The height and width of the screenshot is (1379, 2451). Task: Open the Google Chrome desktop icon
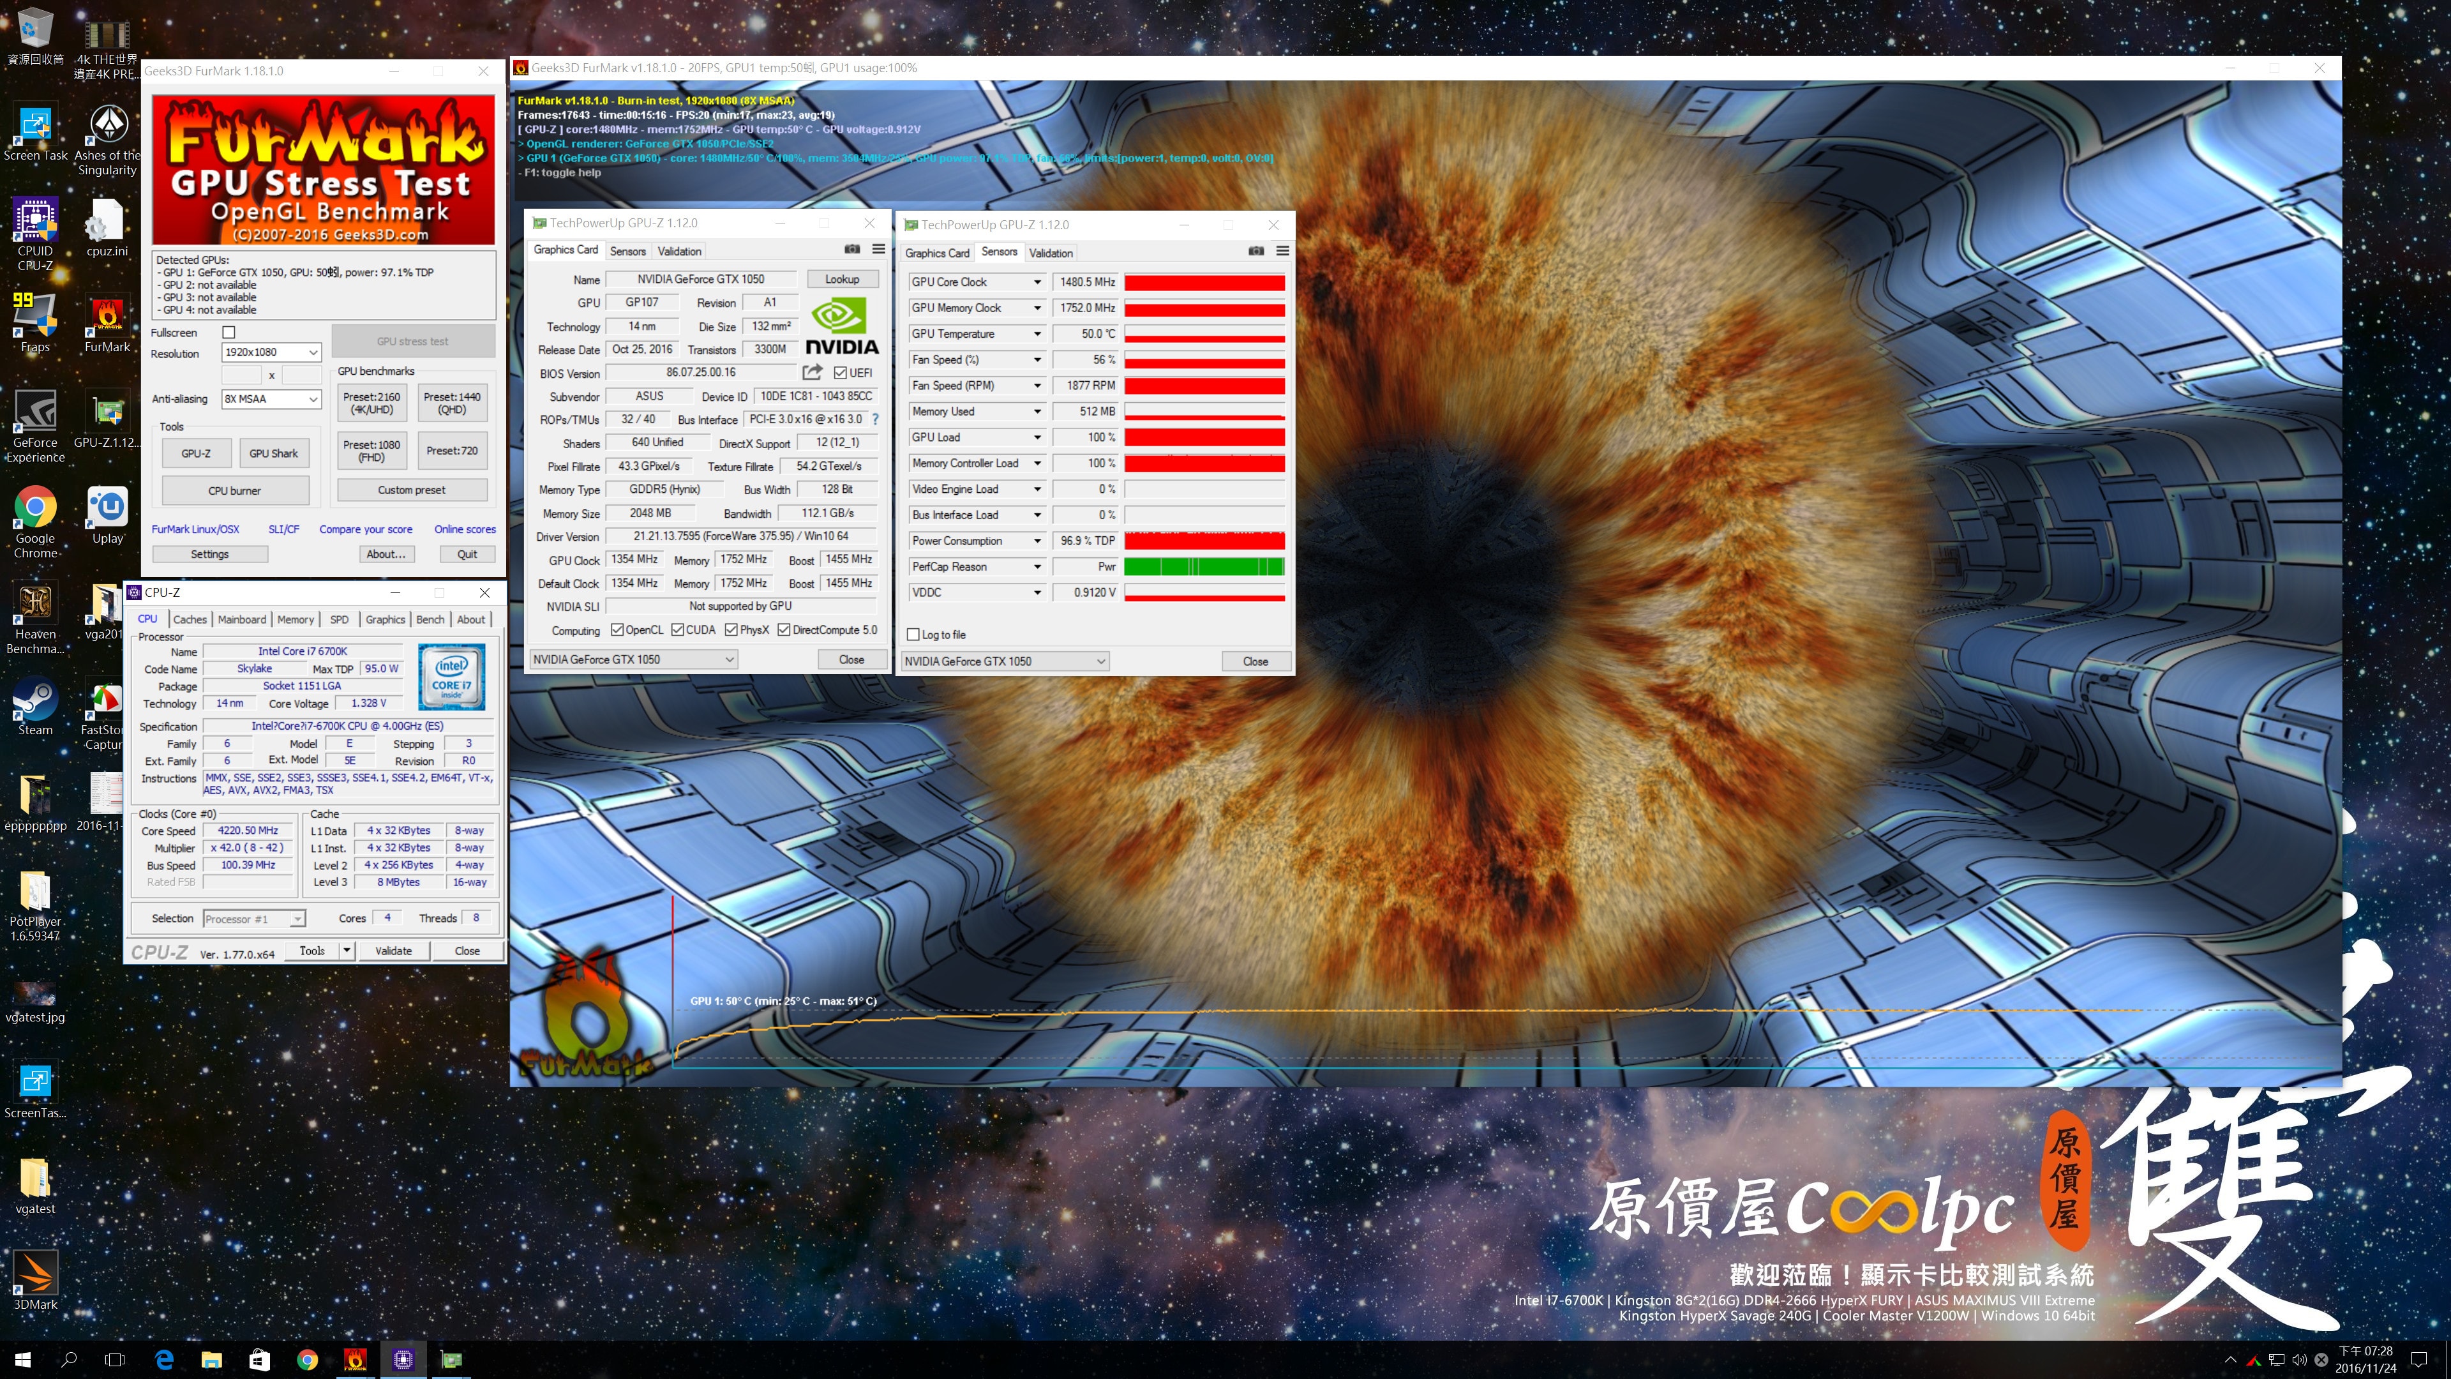pyautogui.click(x=35, y=522)
